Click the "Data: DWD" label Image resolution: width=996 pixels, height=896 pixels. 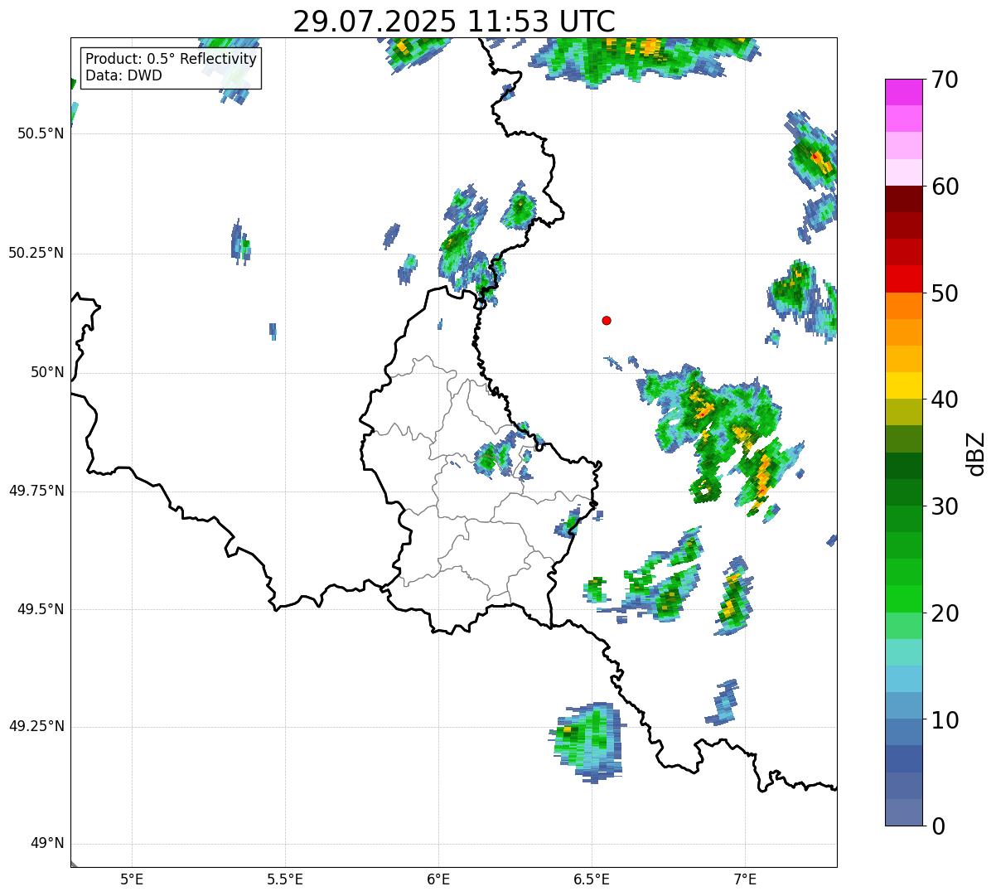123,75
